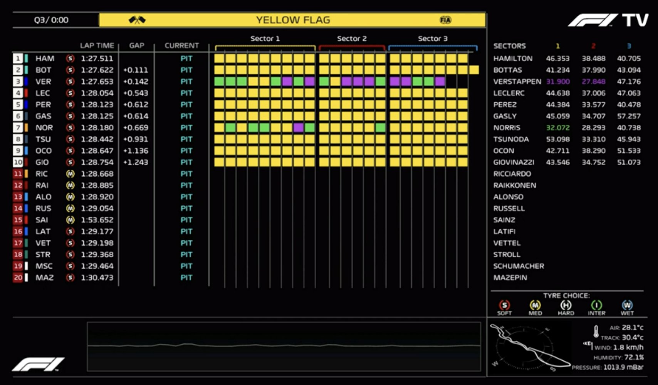Click the wind vane icon beside wind speed
The image size is (658, 385).
tap(588, 345)
